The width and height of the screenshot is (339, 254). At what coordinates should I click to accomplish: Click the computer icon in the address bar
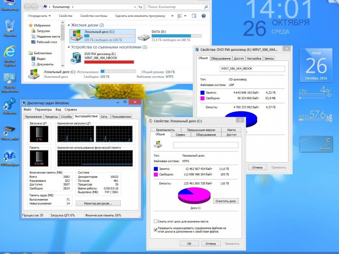45,7
